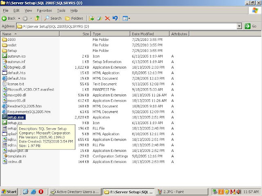Select the redist folder icon

point(5,45)
